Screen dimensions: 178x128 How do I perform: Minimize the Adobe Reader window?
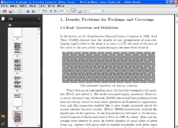pos(168,2)
